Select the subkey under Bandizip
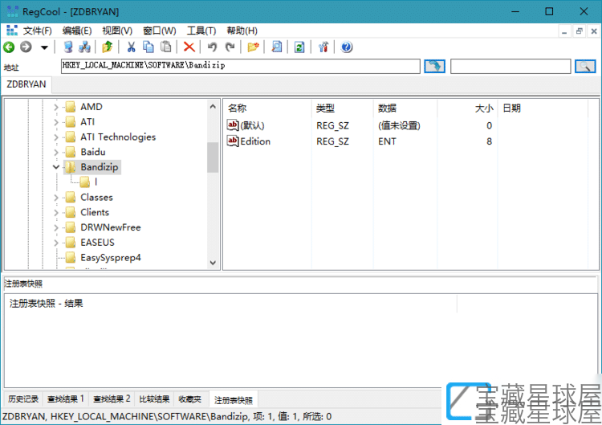The height and width of the screenshot is (425, 602). pyautogui.click(x=96, y=182)
